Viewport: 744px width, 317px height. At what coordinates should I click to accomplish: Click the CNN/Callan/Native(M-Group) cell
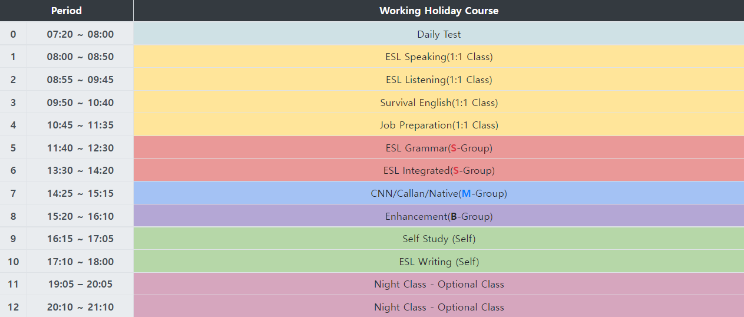[438, 193]
